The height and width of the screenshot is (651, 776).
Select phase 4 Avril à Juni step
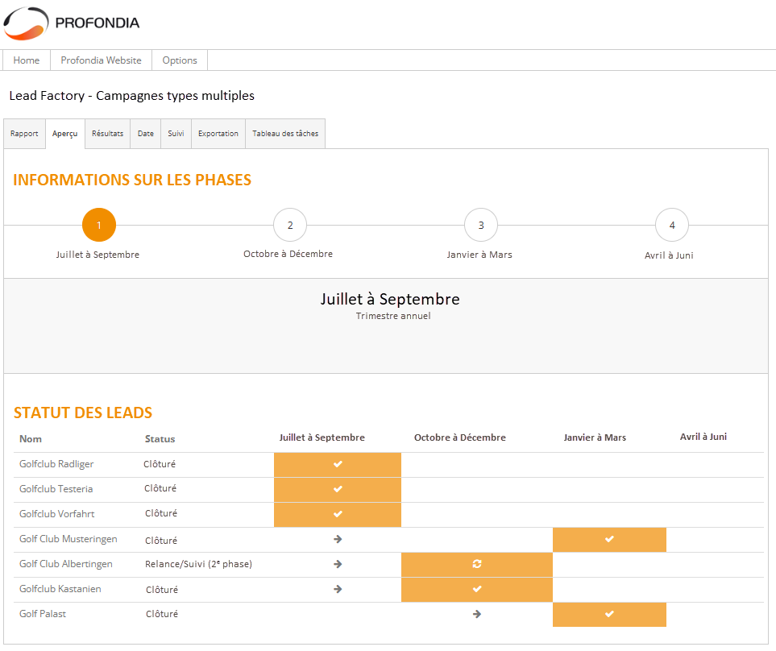tap(672, 226)
